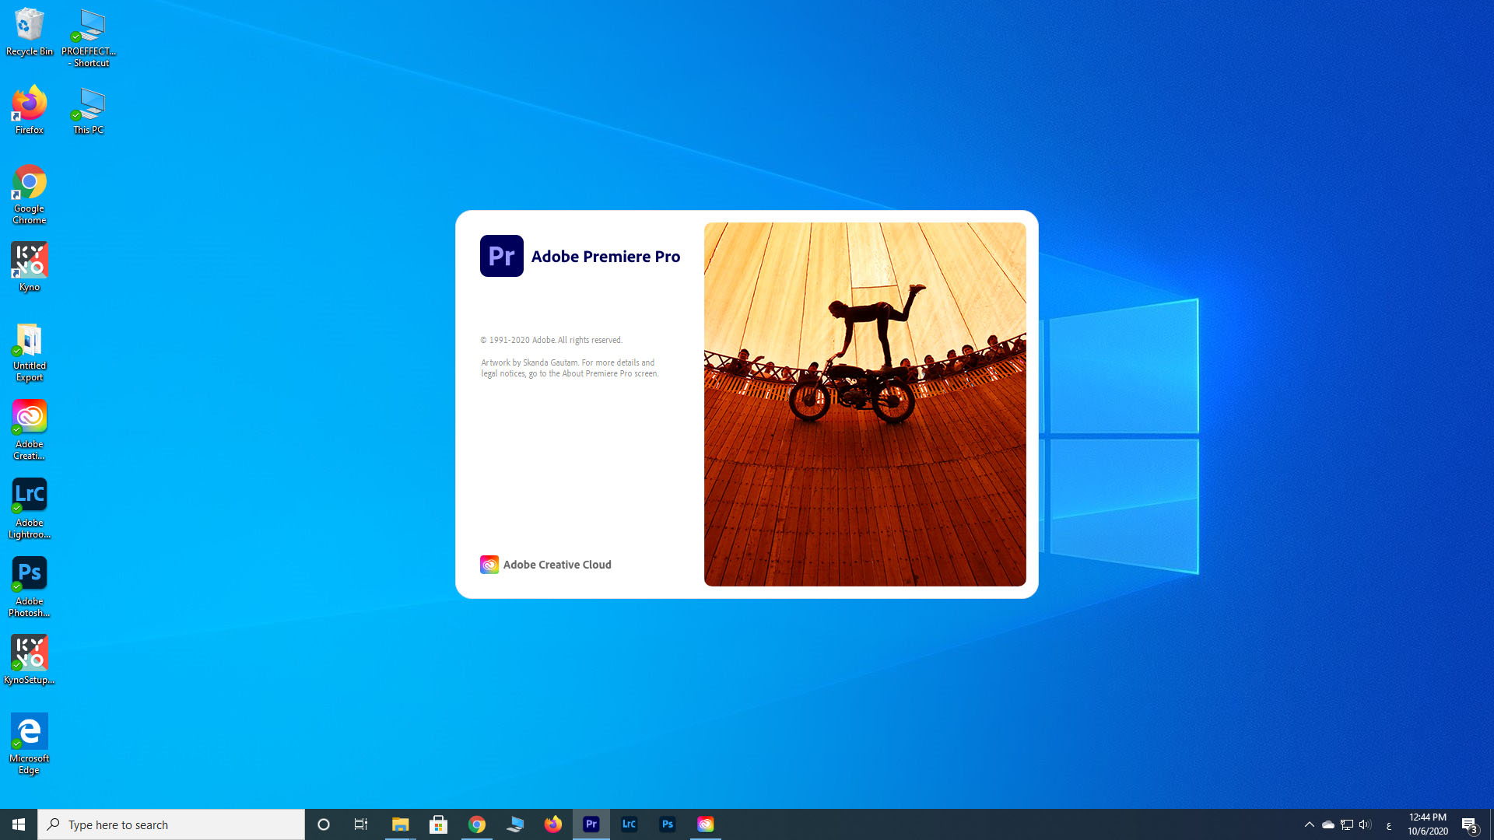The height and width of the screenshot is (840, 1494).
Task: Click the Windows Start button
Action: coord(19,824)
